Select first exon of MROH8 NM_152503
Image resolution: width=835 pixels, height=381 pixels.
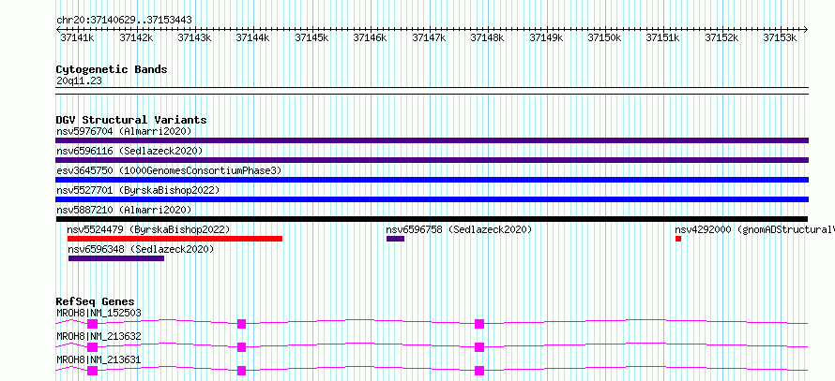93,324
